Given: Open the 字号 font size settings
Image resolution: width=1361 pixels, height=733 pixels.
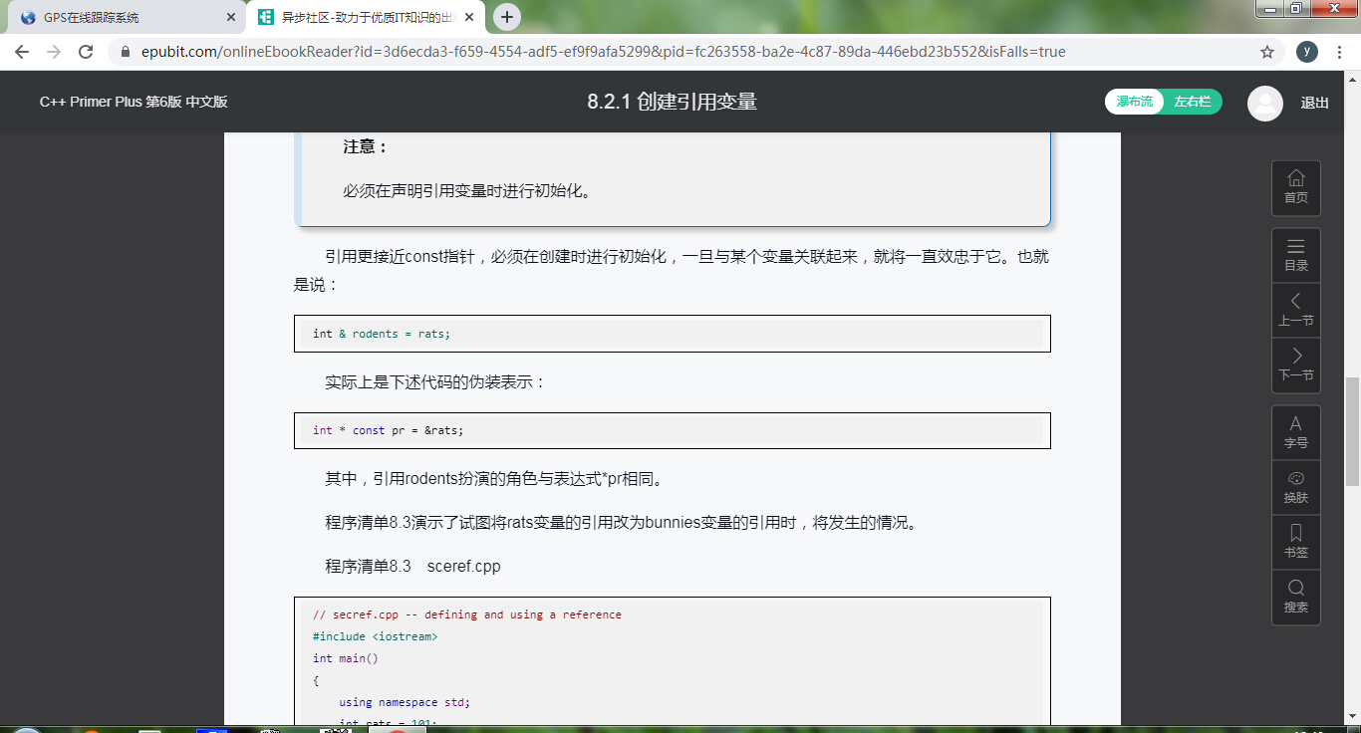Looking at the screenshot, I should pyautogui.click(x=1295, y=431).
